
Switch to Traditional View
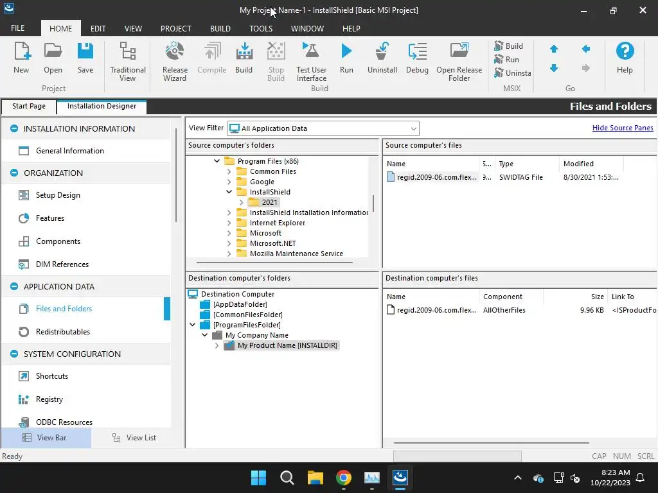pos(128,61)
